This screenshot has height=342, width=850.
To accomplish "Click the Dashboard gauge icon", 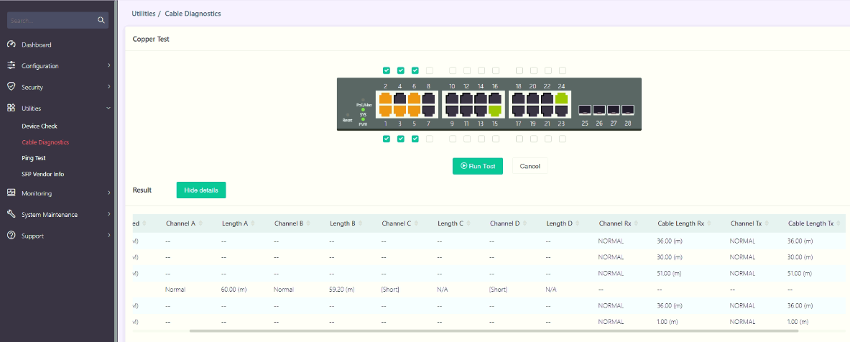I will [11, 45].
